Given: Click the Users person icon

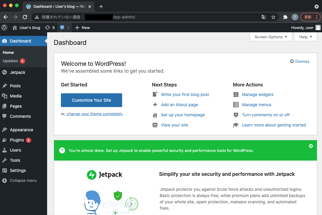Looking at the screenshot, I should coord(5,150).
